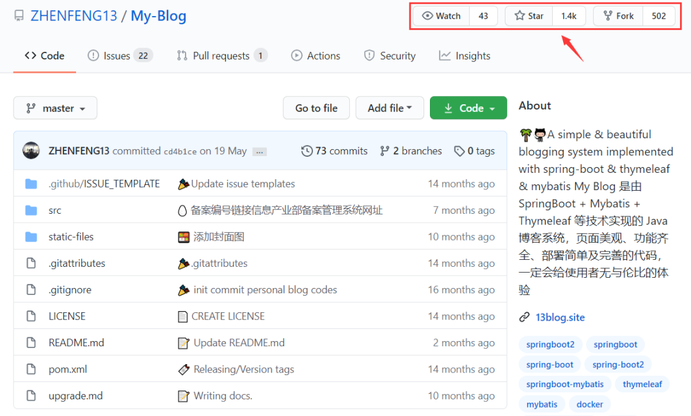
Task: Select the springboot-mybatis topic tag
Action: click(564, 384)
